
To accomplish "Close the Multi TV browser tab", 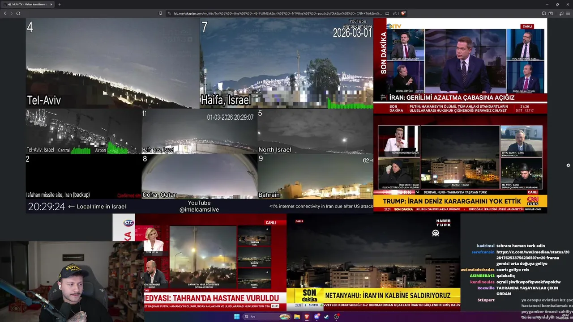I will tap(51, 4).
